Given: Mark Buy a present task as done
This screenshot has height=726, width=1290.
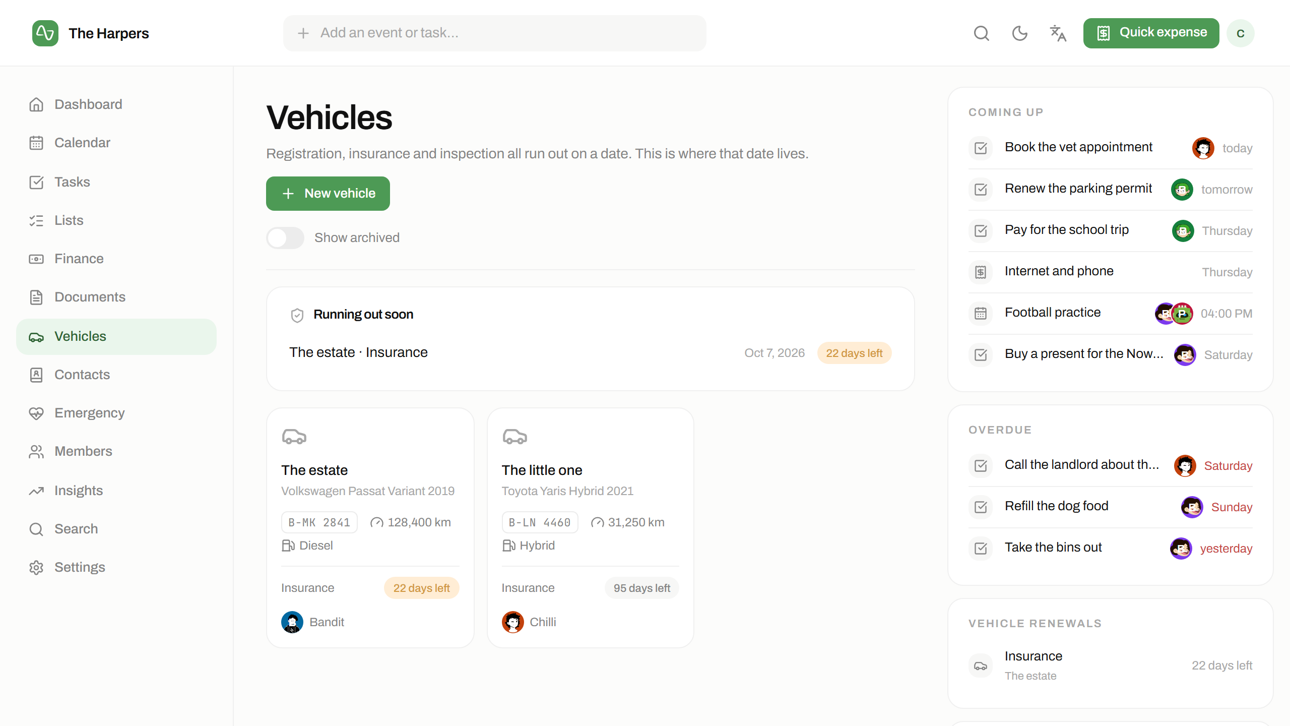Looking at the screenshot, I should click(981, 355).
